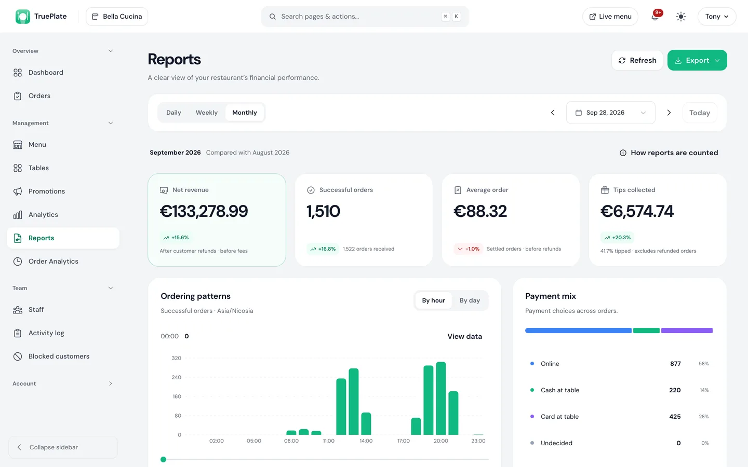This screenshot has height=467, width=748.
Task: Click the Reports document icon
Action: [x=18, y=238]
